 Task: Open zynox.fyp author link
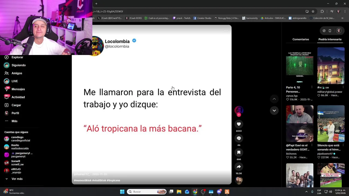tap(292, 96)
